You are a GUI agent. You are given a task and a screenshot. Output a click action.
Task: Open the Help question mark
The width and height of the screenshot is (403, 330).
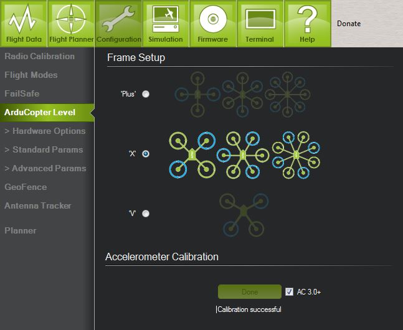click(x=308, y=24)
